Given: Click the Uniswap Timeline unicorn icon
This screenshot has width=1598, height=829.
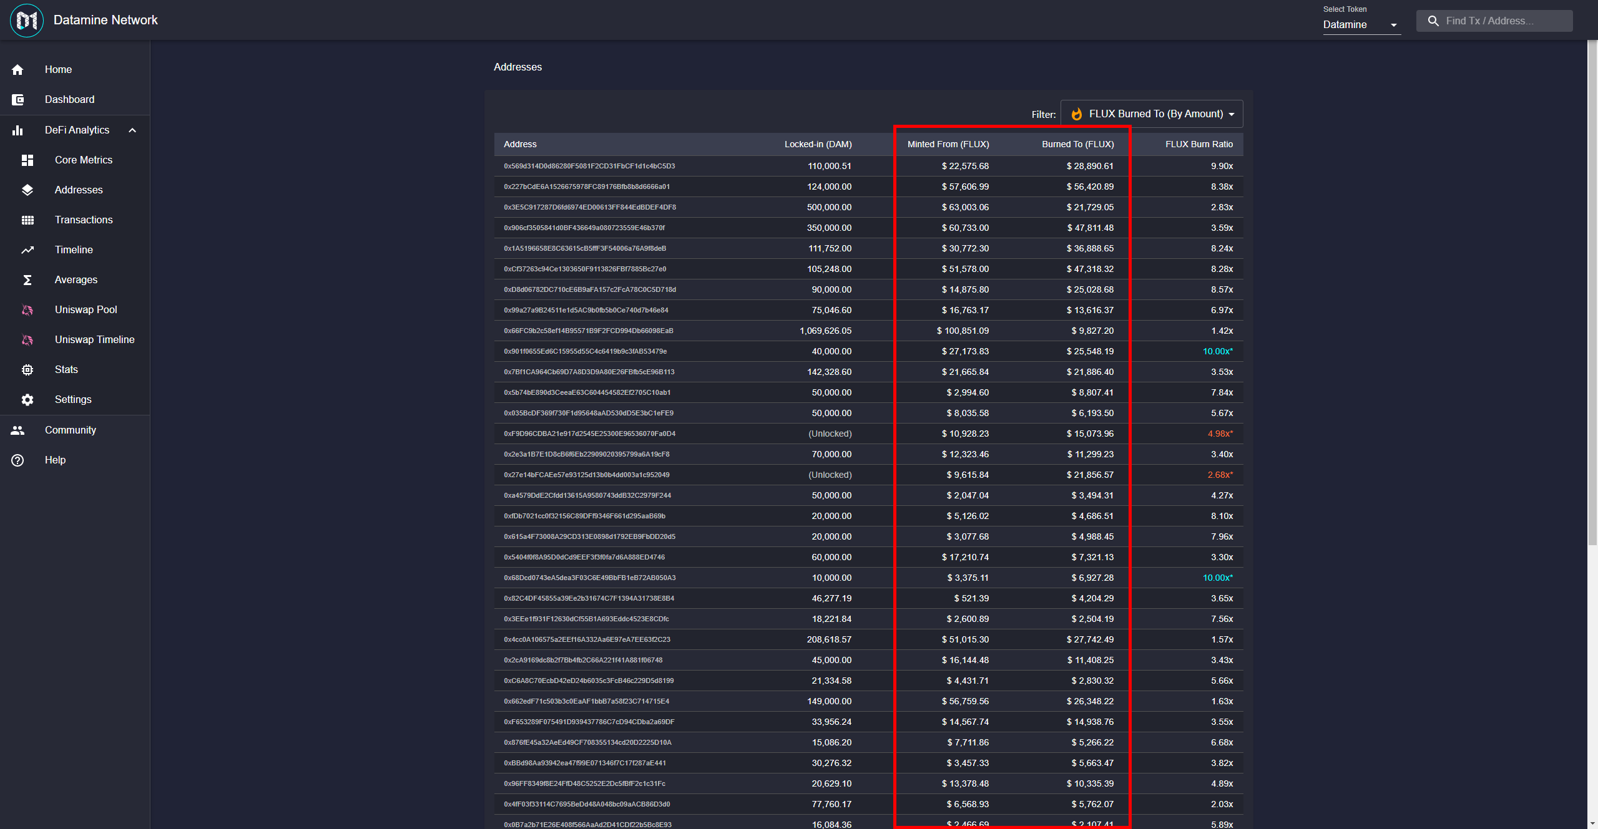Looking at the screenshot, I should [x=27, y=339].
